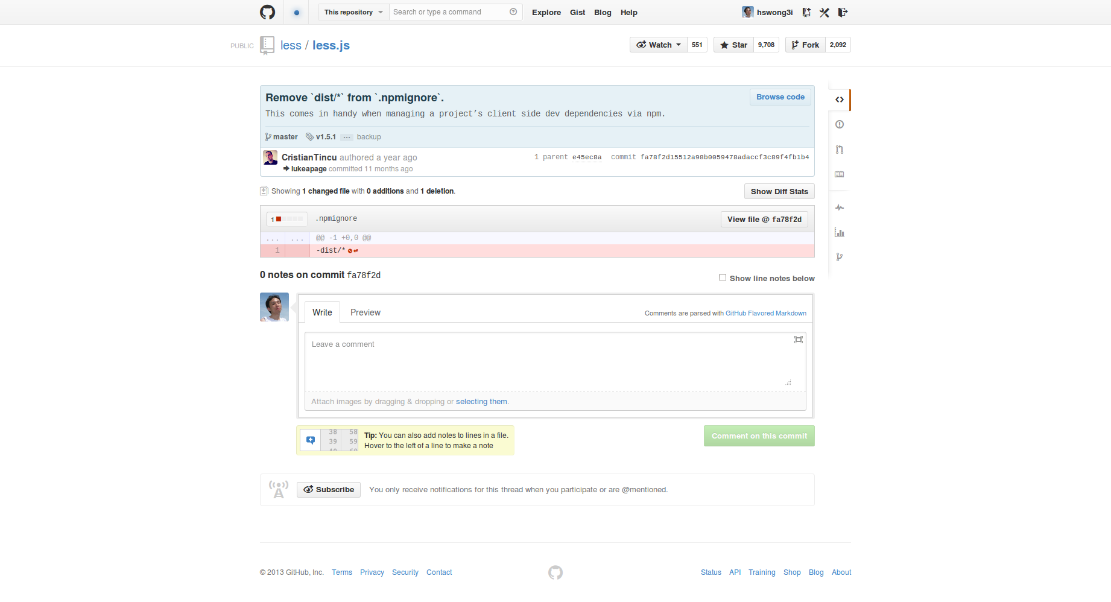This screenshot has height=602, width=1111.
Task: Open the Wiki sidebar icon
Action: point(840,174)
